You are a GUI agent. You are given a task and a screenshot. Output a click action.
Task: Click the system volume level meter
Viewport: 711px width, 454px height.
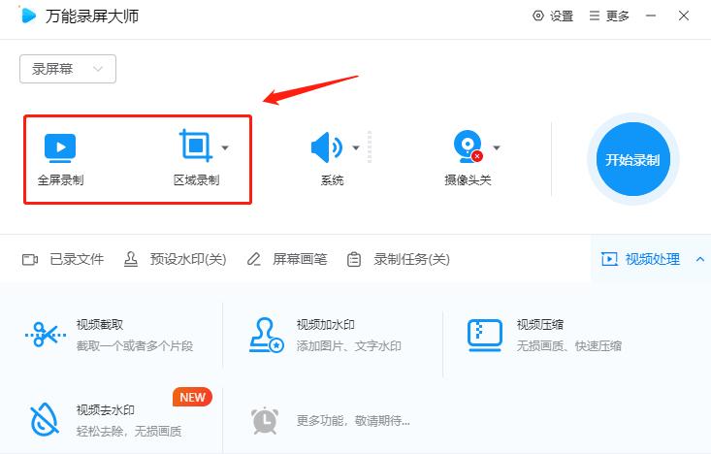coord(370,146)
